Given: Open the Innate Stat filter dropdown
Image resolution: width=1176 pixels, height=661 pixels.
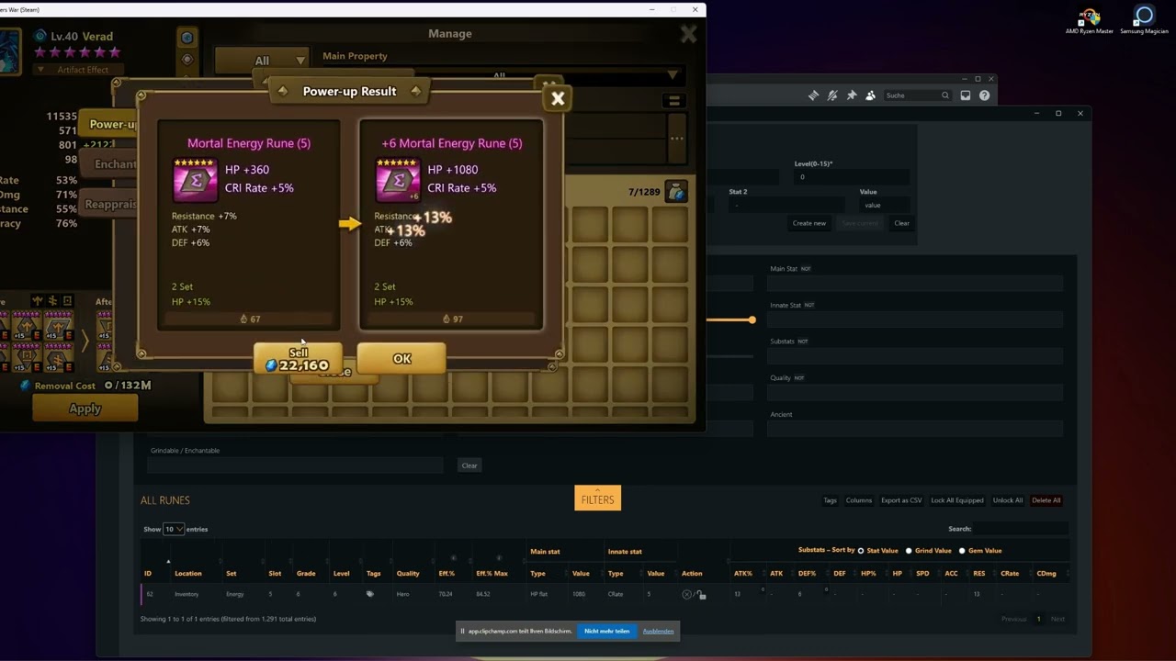Looking at the screenshot, I should [915, 319].
